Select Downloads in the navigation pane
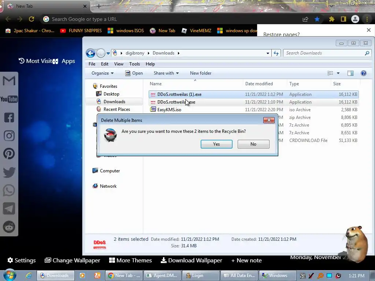Screen dimensions: 375x281 click(x=114, y=102)
